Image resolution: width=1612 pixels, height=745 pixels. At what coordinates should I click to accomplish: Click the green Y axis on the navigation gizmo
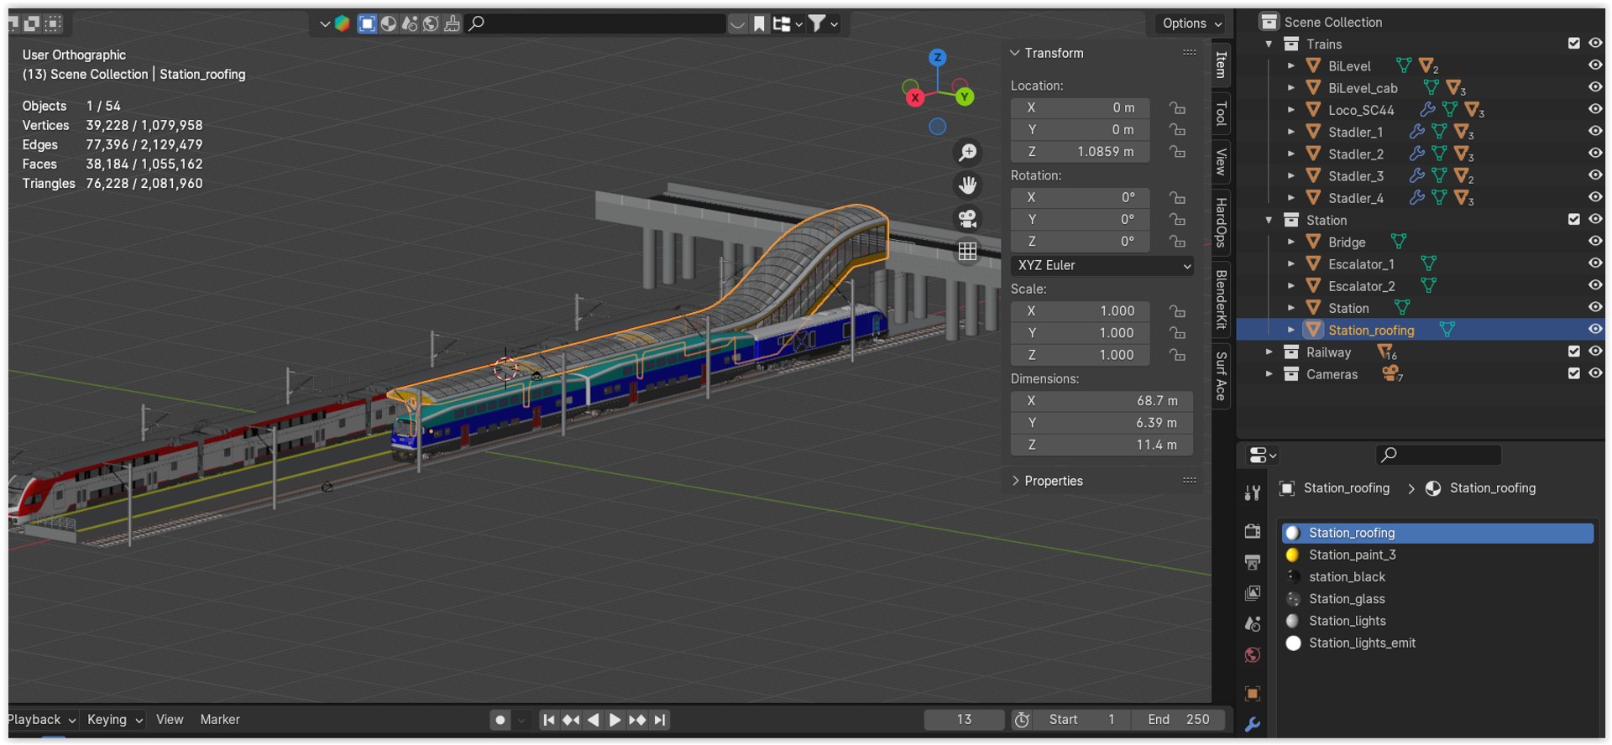[965, 96]
